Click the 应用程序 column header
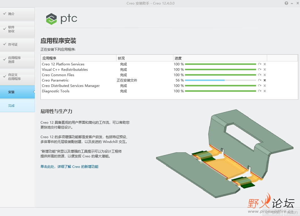 click(78, 58)
